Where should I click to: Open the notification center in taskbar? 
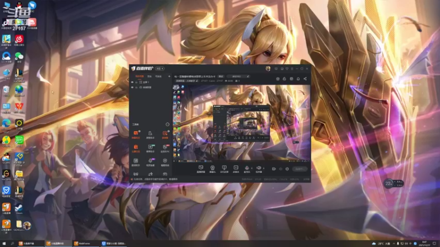point(435,244)
